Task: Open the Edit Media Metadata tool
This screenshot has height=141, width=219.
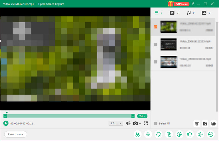Action: 179,134
